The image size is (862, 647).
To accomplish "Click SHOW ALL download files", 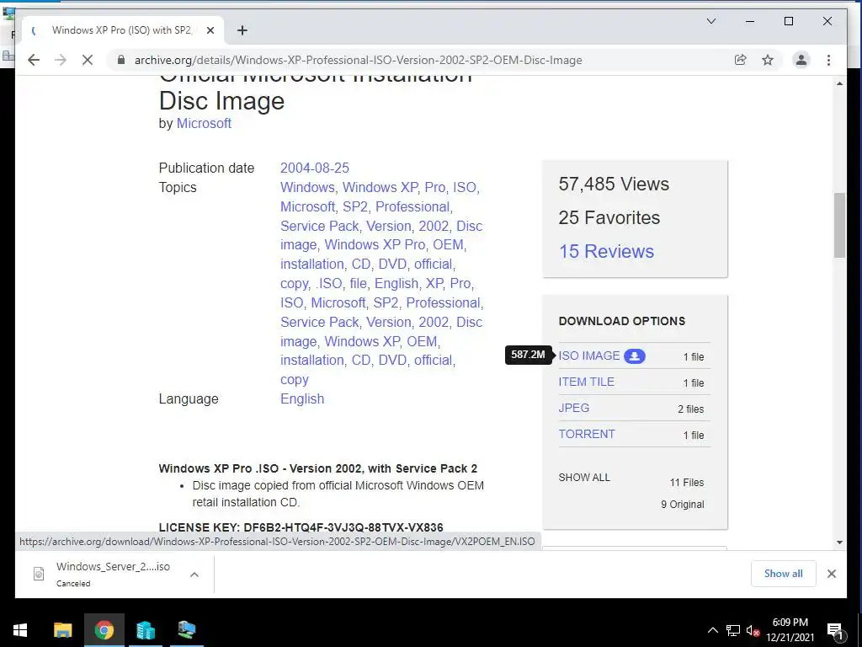I will [584, 478].
